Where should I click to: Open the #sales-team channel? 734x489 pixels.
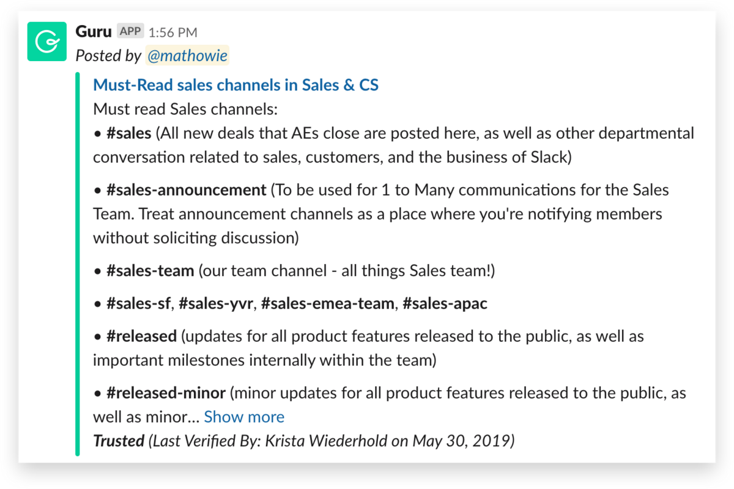pyautogui.click(x=150, y=271)
